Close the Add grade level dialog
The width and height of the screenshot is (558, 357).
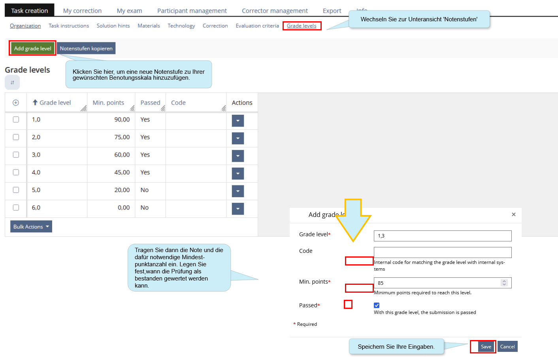pos(513,215)
